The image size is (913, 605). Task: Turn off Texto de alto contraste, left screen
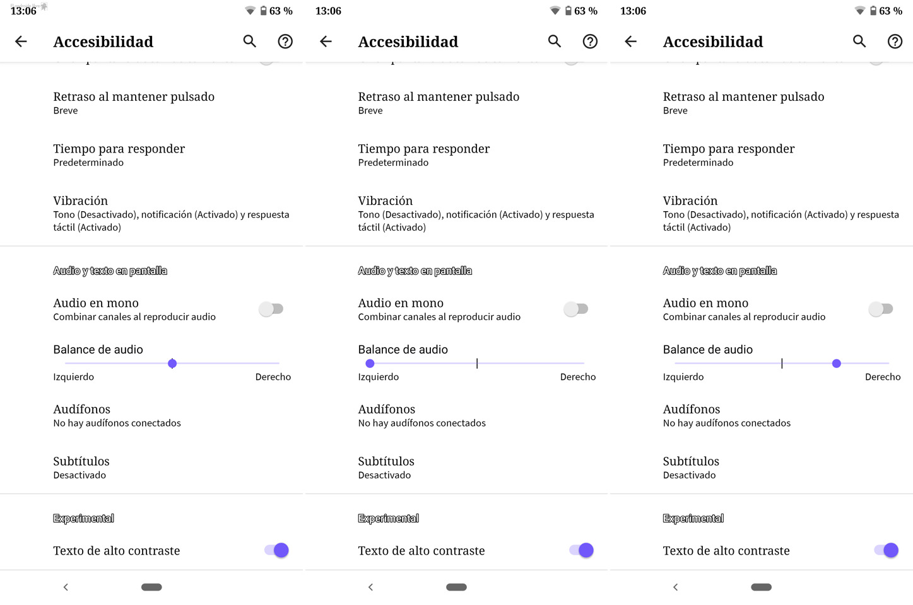[276, 550]
